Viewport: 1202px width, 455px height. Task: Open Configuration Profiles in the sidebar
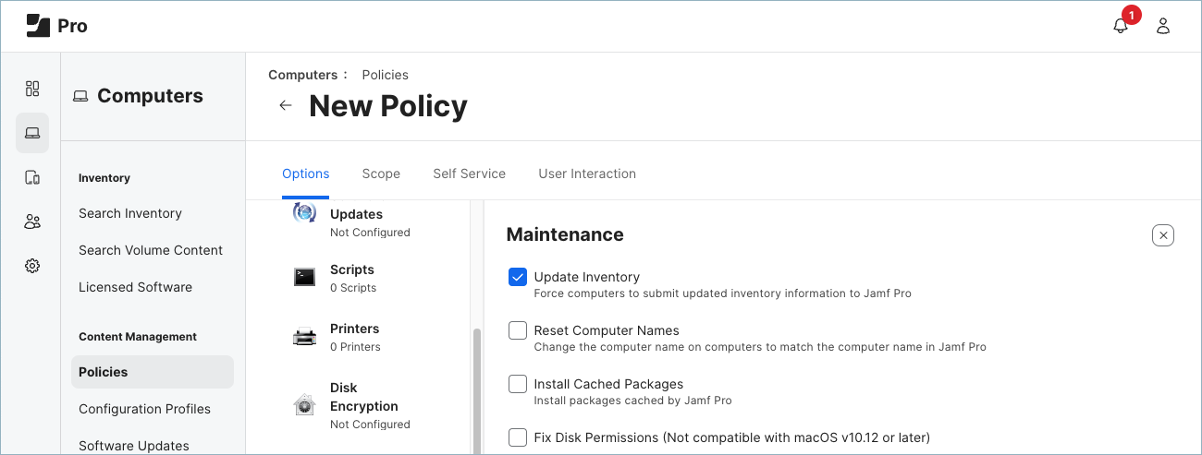tap(144, 409)
